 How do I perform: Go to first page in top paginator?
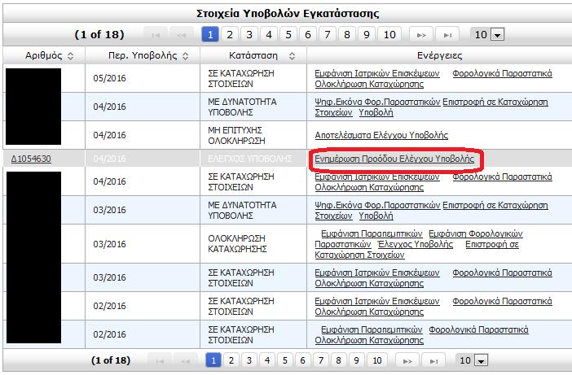(156, 35)
